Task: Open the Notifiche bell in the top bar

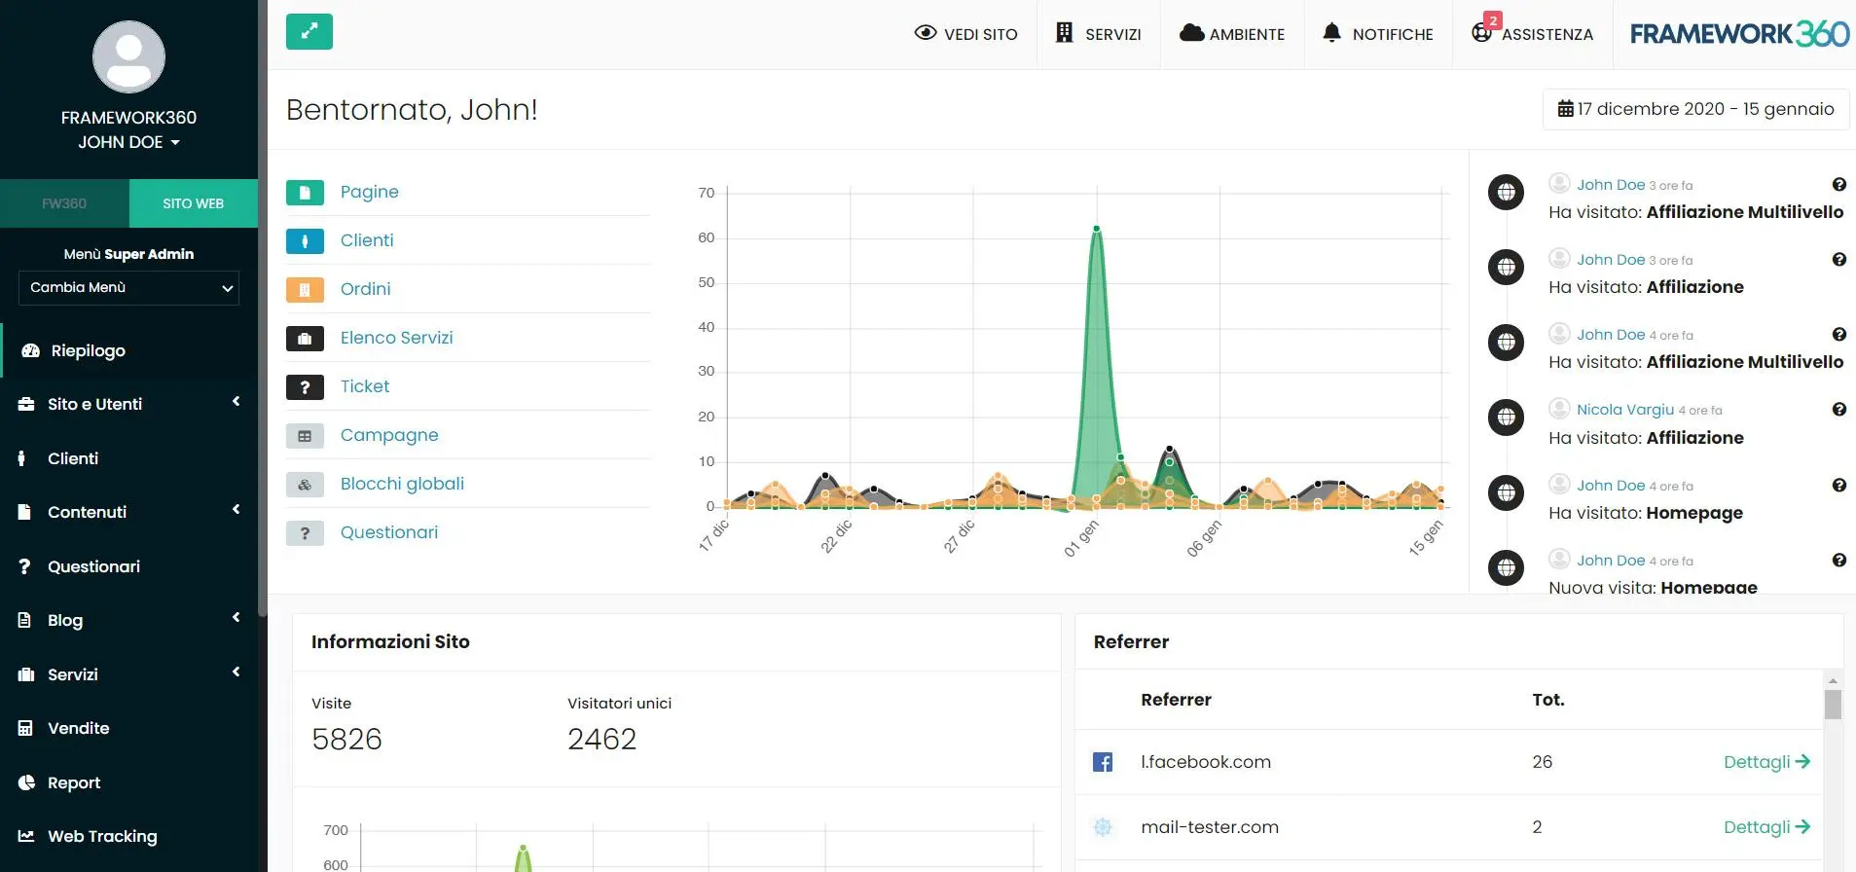Action: point(1377,34)
